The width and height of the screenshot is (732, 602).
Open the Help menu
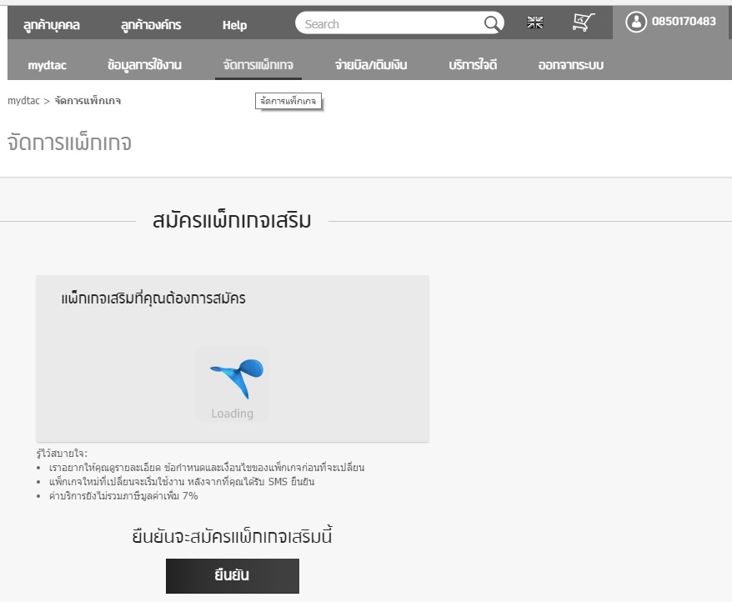pyautogui.click(x=234, y=25)
